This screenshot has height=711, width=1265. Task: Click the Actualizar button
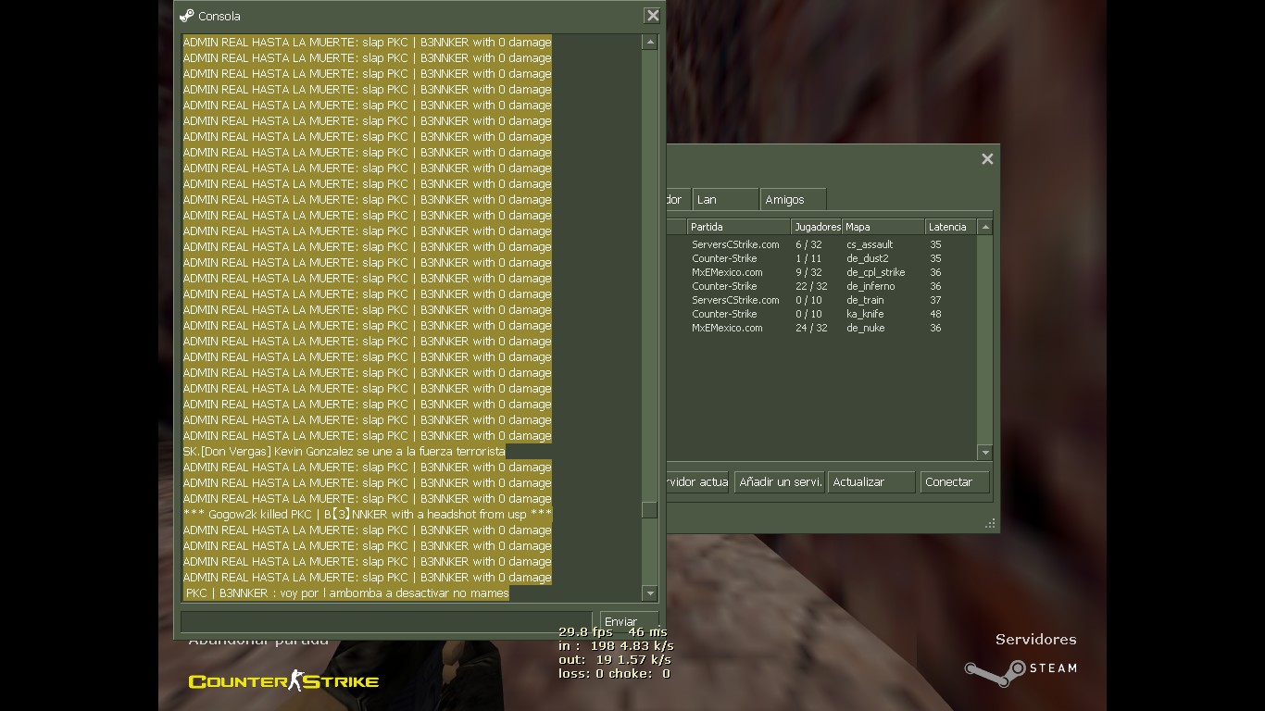[871, 482]
